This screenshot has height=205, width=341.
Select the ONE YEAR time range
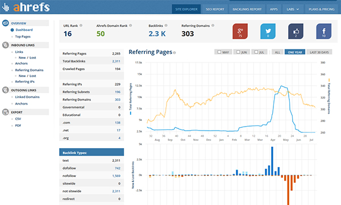(x=295, y=52)
